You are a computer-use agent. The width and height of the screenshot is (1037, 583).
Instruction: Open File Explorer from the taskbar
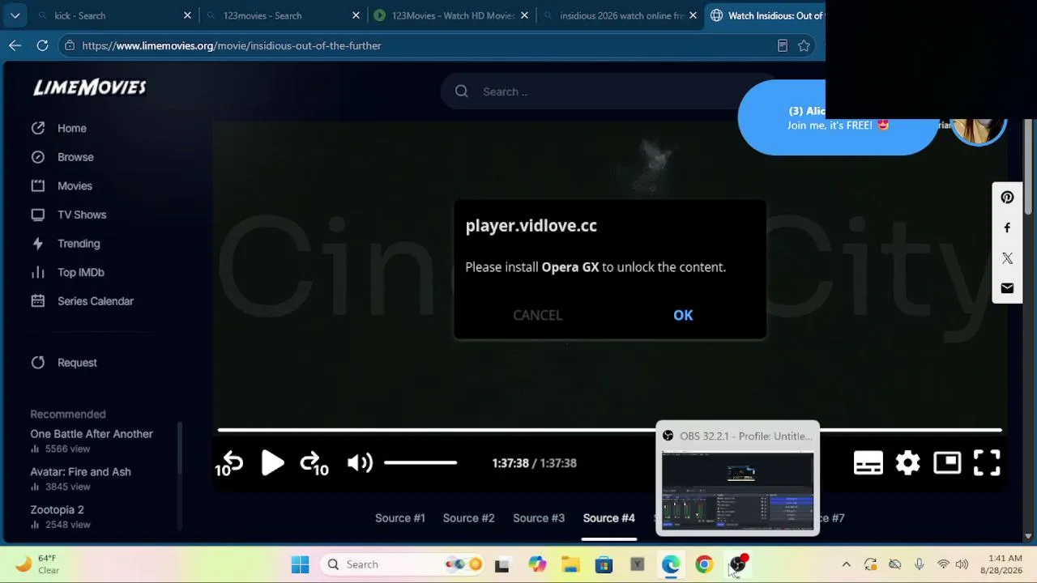(x=570, y=564)
